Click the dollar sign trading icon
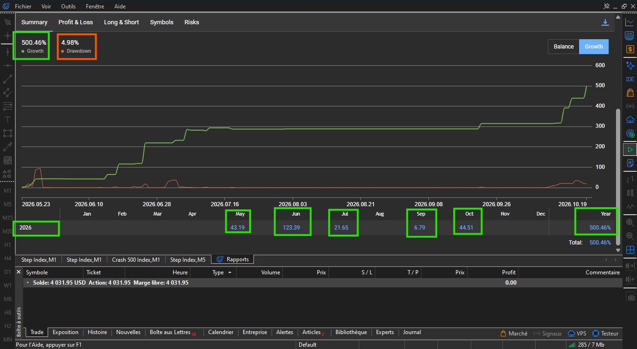The image size is (637, 349). (630, 49)
